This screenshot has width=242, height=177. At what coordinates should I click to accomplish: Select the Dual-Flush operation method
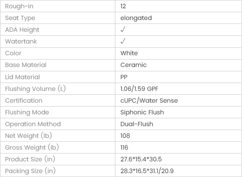[x=137, y=124]
